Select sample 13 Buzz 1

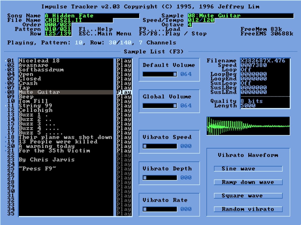(66, 115)
